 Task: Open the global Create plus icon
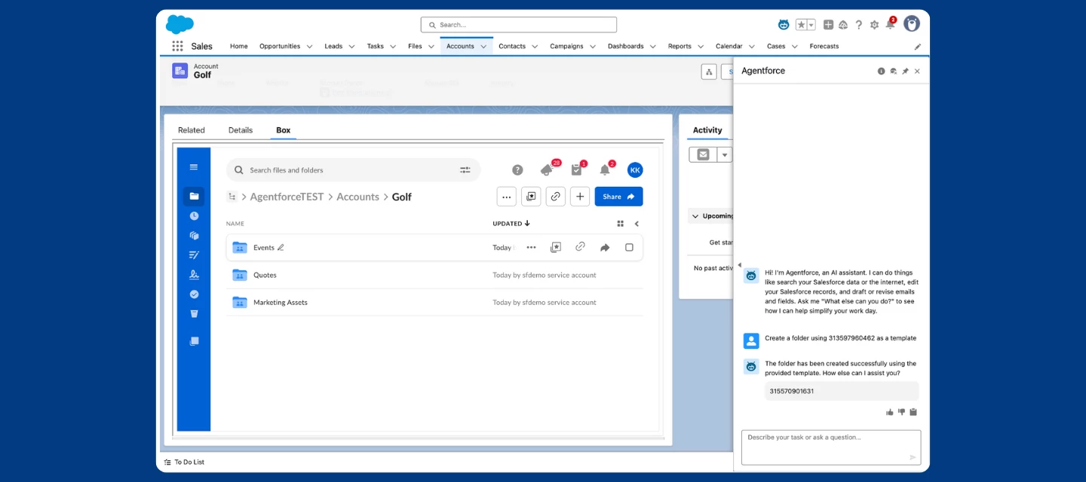pos(828,25)
